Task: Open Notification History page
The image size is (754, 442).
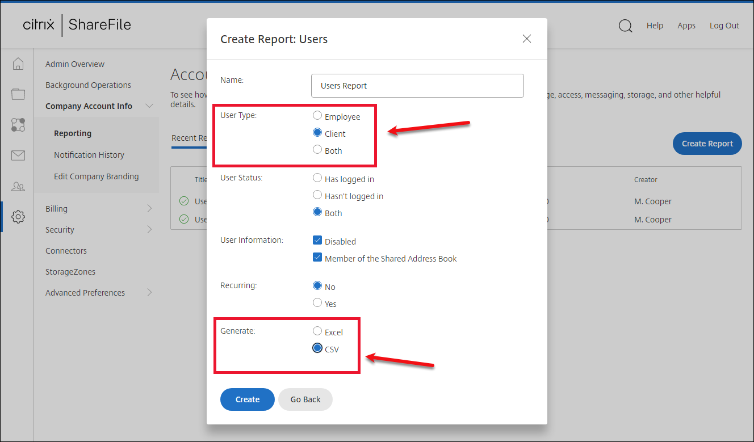Action: (x=89, y=155)
